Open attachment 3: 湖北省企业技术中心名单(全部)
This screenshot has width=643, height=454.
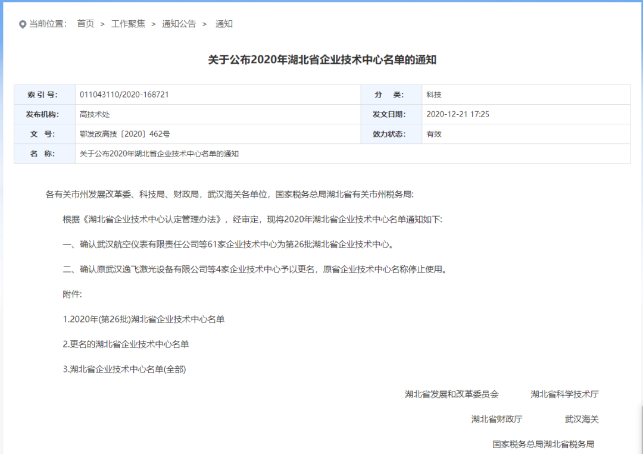(x=124, y=369)
